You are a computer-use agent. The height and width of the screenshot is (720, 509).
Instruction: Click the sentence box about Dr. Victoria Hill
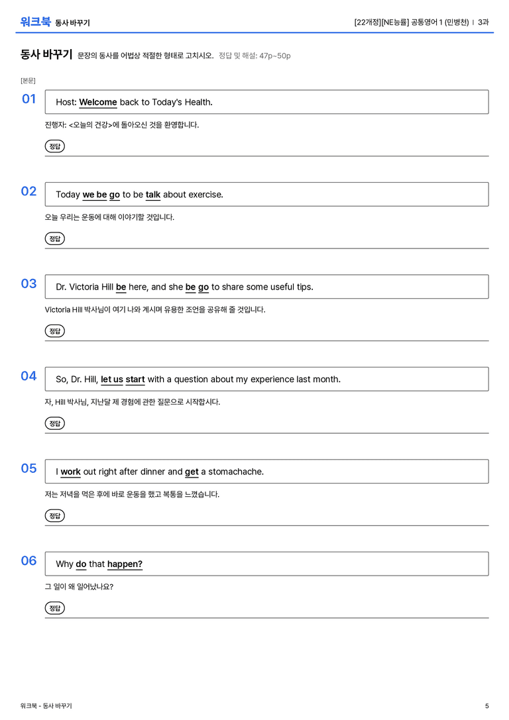pyautogui.click(x=266, y=287)
